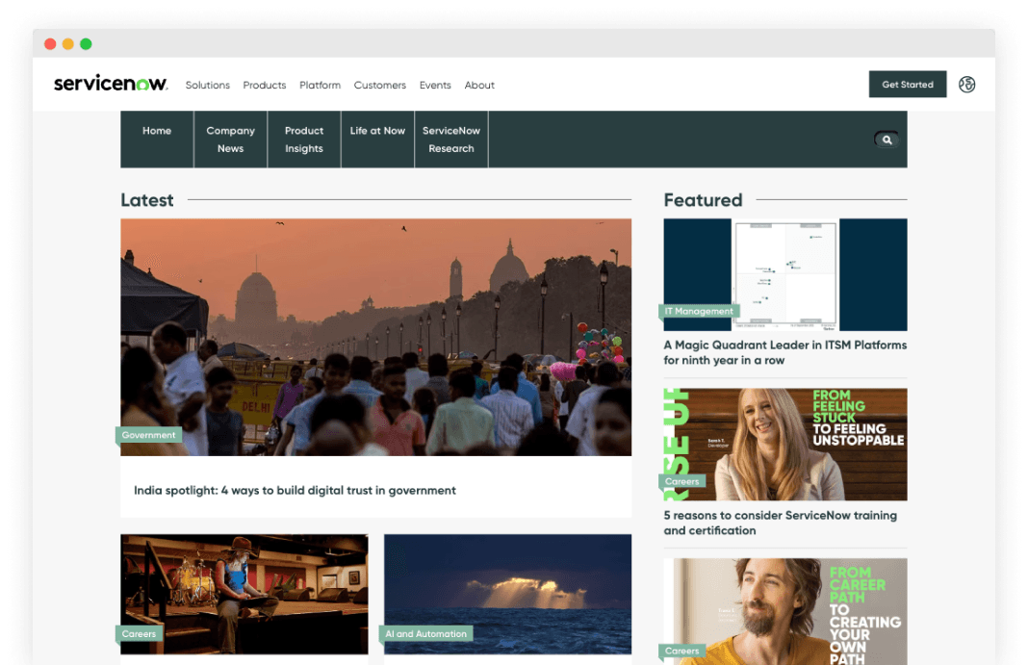Click the Government category tag
This screenshot has width=1028, height=665.
149,435
